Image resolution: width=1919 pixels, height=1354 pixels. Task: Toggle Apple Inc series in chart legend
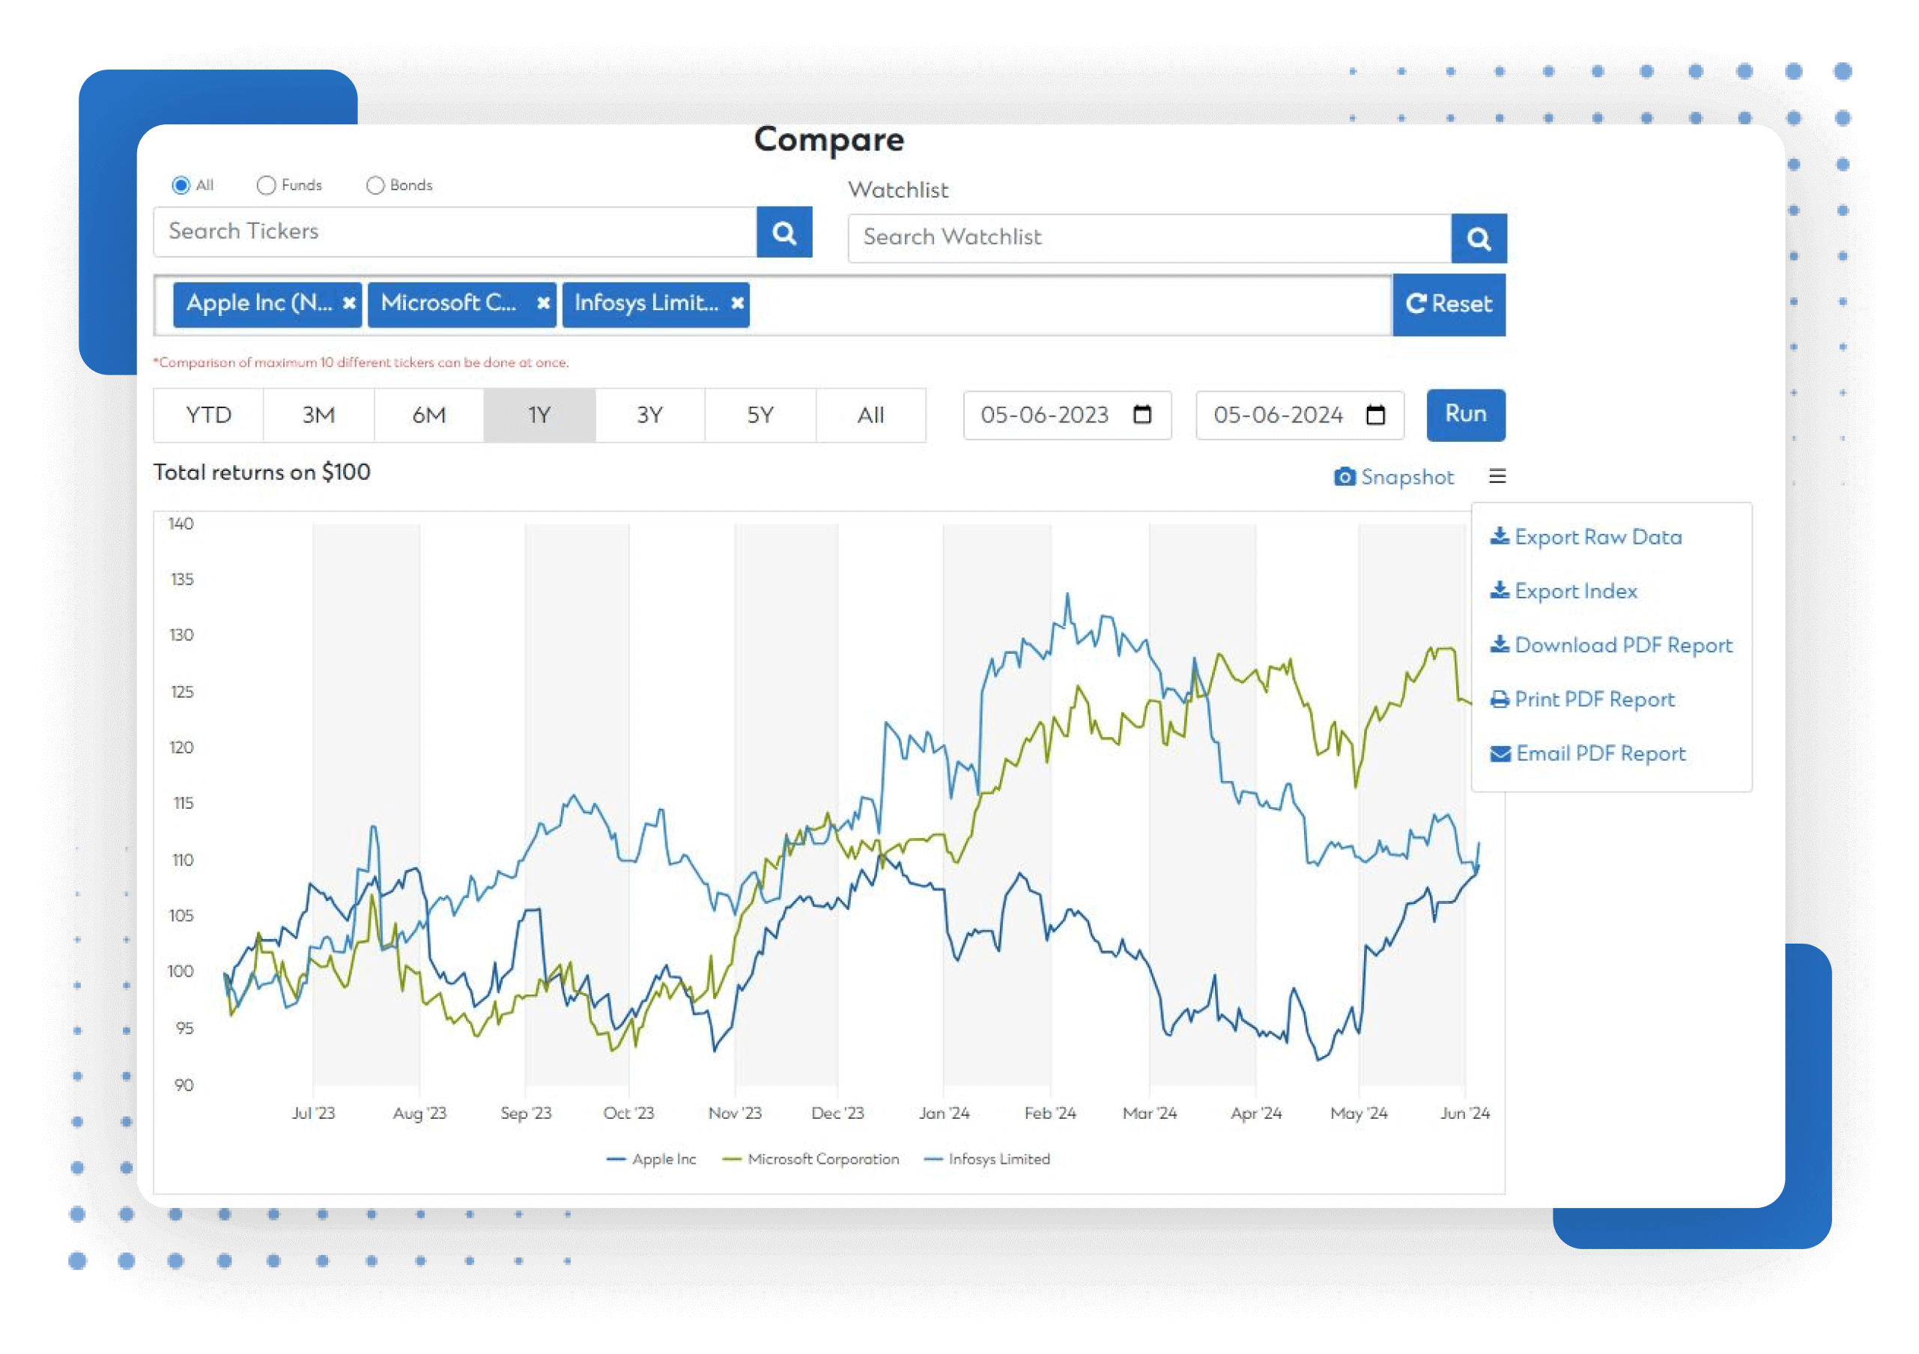tap(651, 1159)
